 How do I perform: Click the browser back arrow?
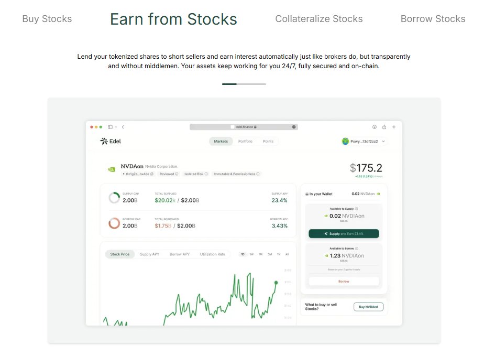(x=123, y=127)
